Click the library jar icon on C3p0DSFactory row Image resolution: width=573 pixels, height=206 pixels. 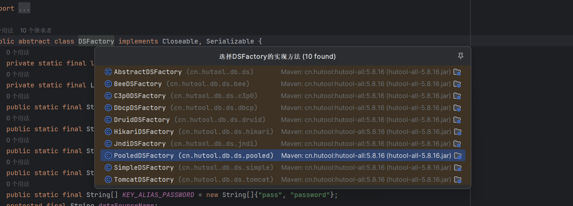pyautogui.click(x=457, y=96)
